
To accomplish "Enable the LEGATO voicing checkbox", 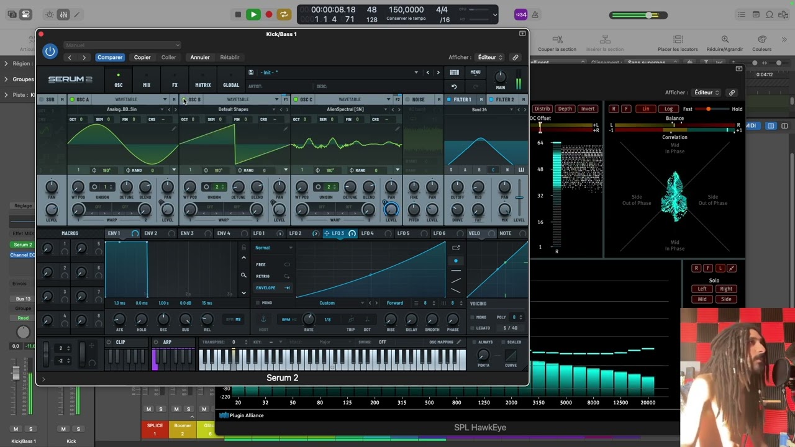I will (x=471, y=328).
